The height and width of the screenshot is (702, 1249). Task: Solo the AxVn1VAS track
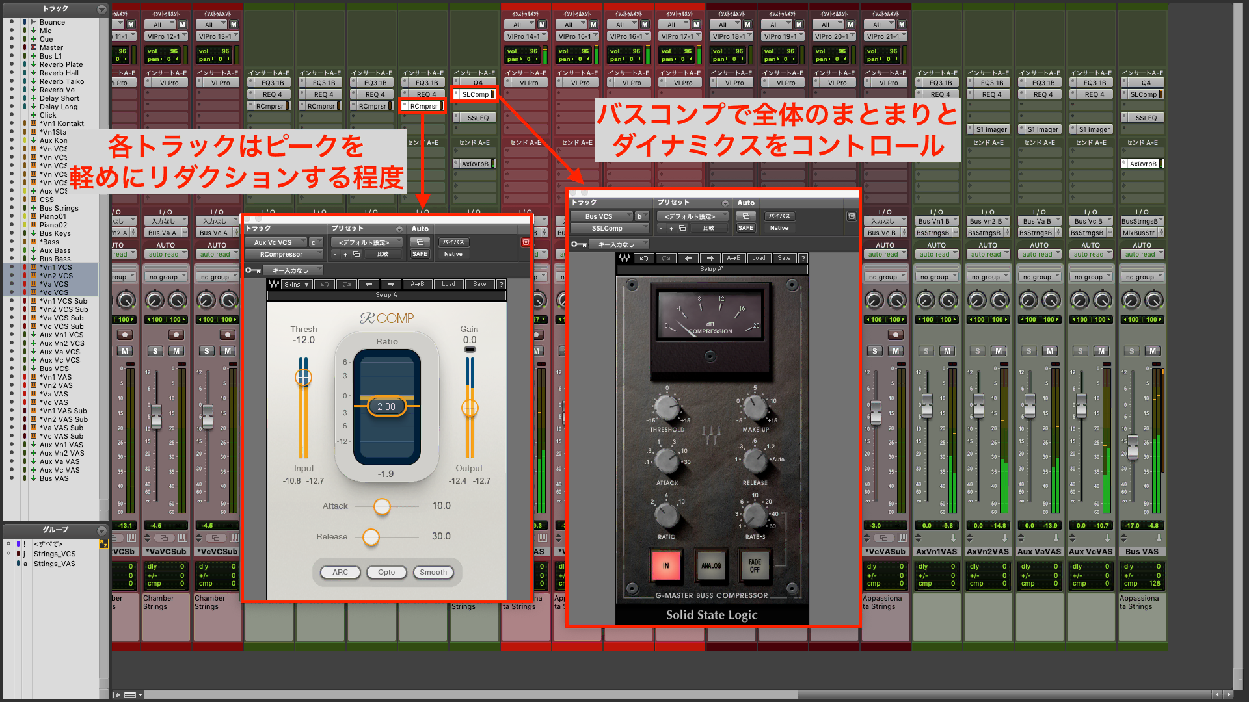926,351
